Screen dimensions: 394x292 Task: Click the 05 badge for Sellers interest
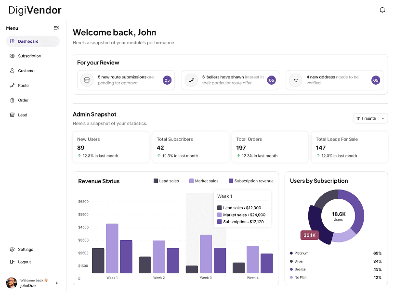click(x=271, y=80)
